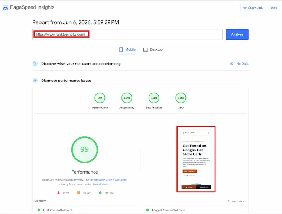
Task: Click the real users experience section icon
Action: (x=35, y=64)
